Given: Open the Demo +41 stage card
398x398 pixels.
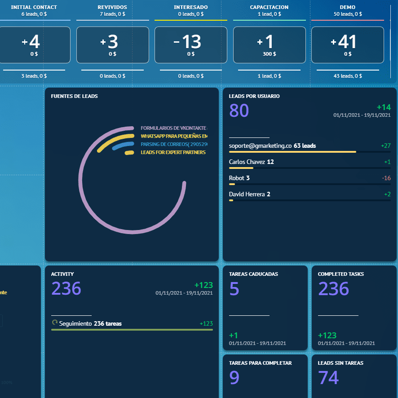Looking at the screenshot, I should coord(347,45).
